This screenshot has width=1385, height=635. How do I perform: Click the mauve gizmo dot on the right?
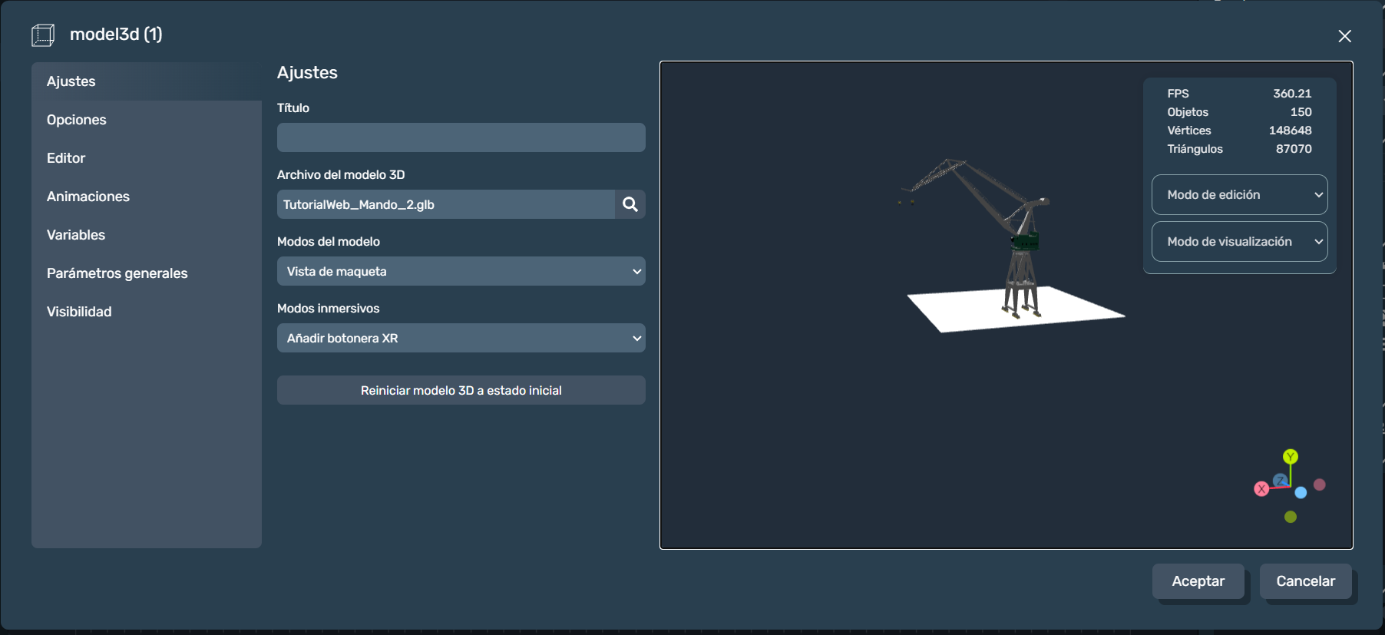click(1320, 485)
